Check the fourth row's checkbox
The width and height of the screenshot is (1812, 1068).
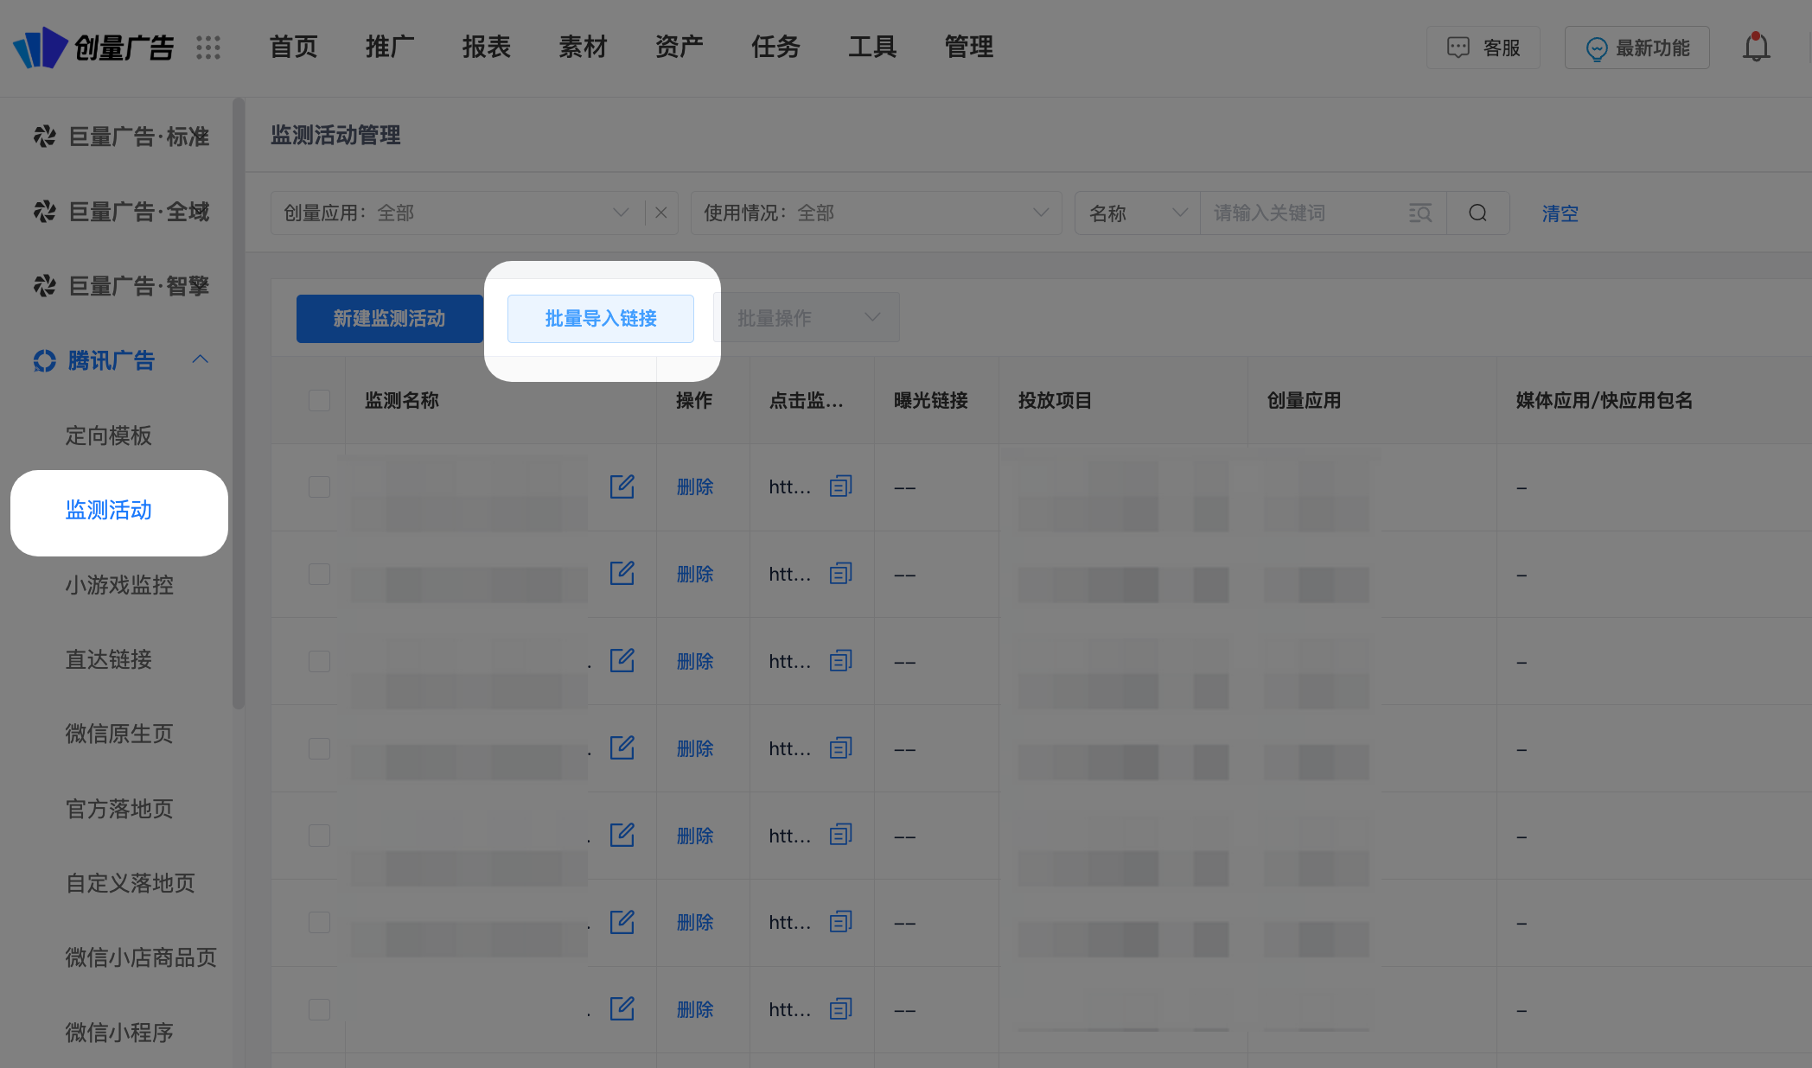pos(320,748)
